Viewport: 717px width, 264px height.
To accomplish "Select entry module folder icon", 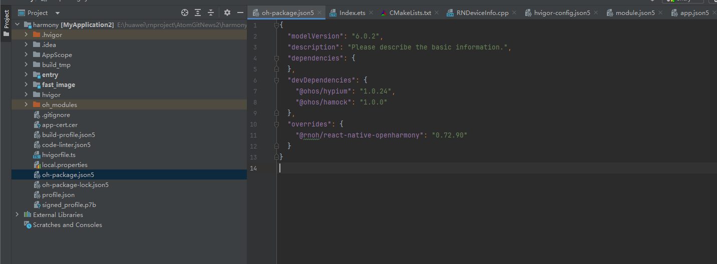I will point(37,75).
